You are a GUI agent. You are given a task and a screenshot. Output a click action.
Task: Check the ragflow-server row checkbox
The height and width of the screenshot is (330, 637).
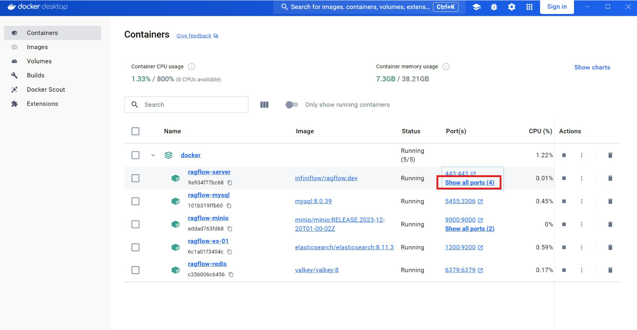(135, 178)
